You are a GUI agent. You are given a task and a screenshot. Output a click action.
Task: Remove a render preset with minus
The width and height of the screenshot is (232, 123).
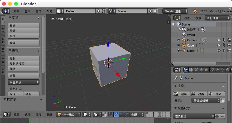click(222, 116)
